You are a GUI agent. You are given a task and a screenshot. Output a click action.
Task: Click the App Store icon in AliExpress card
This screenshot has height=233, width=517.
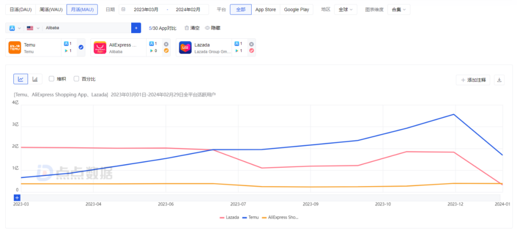(x=151, y=44)
